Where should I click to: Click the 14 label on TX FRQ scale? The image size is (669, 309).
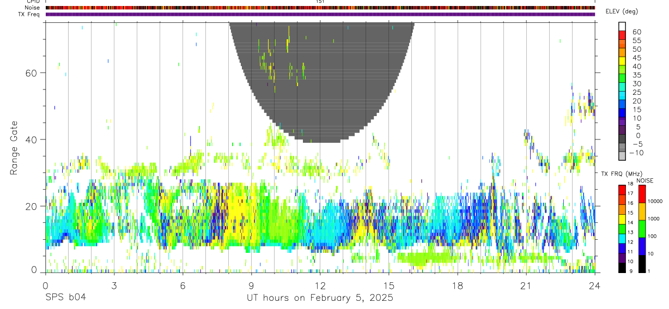(630, 223)
